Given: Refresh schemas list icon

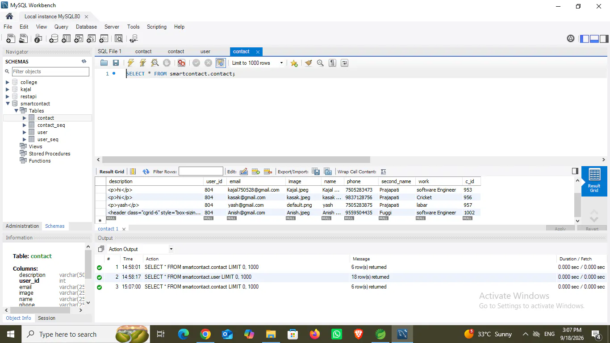Looking at the screenshot, I should pos(84,62).
